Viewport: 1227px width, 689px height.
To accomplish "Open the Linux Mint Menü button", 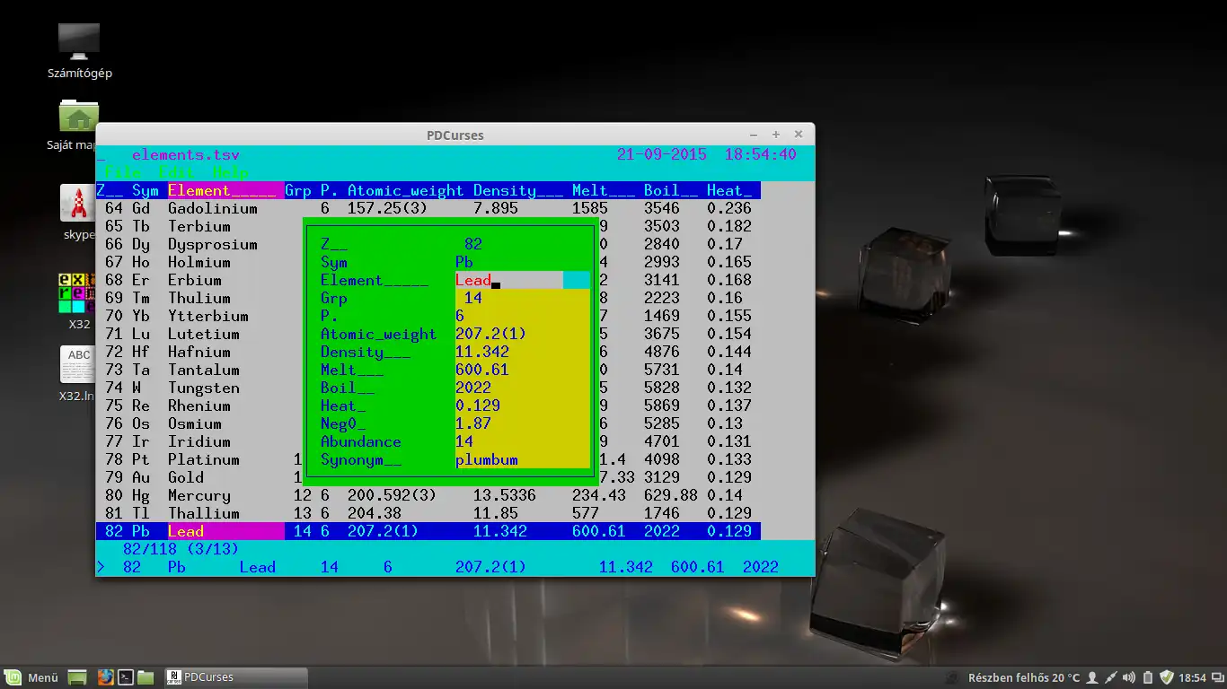I will pos(31,677).
